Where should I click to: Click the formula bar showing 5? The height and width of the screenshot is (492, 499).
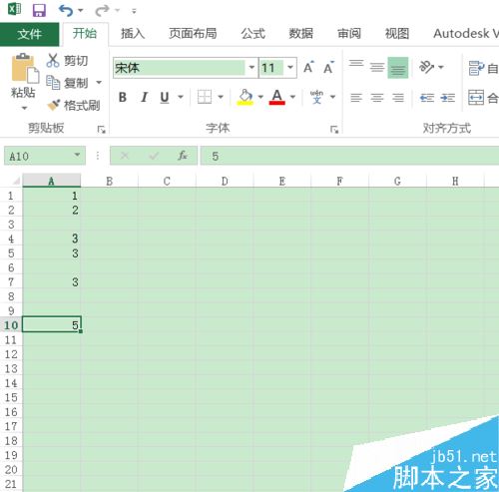[349, 156]
